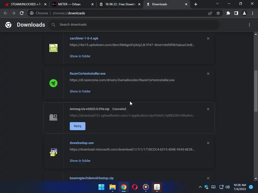Switch to the 16 06 22 Free Download tab

pyautogui.click(x=120, y=4)
